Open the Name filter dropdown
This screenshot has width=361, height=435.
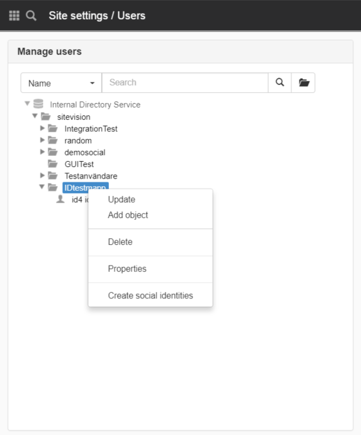[x=61, y=82]
